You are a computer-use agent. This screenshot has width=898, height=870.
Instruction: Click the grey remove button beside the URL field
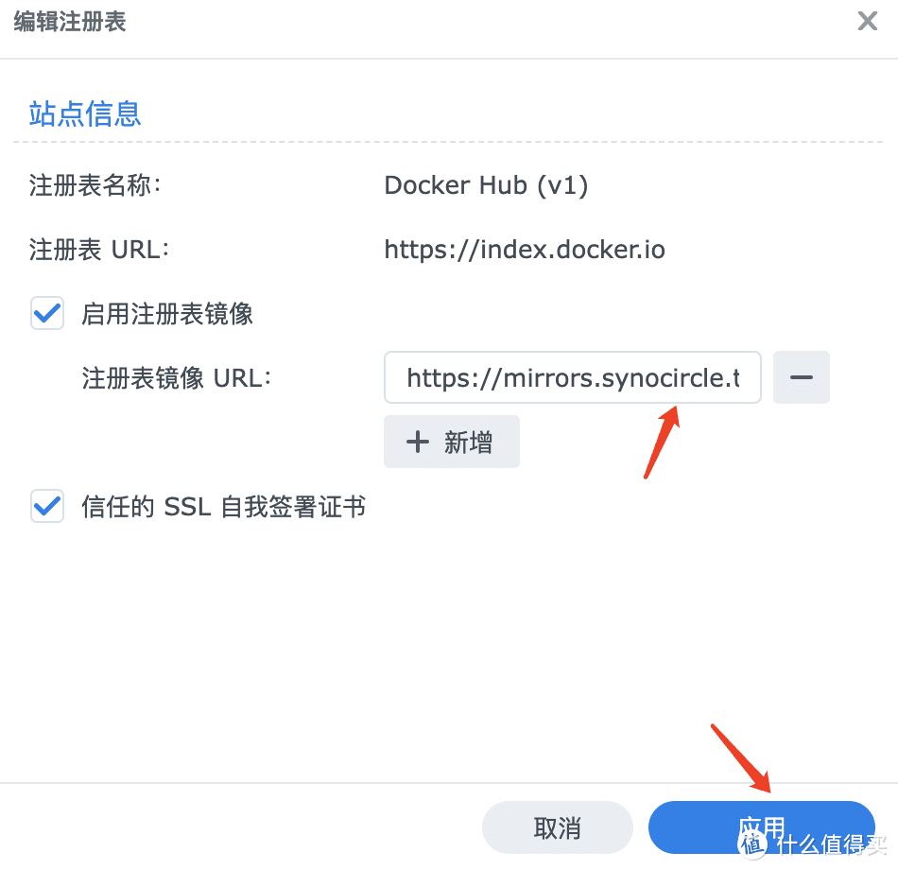pyautogui.click(x=801, y=377)
